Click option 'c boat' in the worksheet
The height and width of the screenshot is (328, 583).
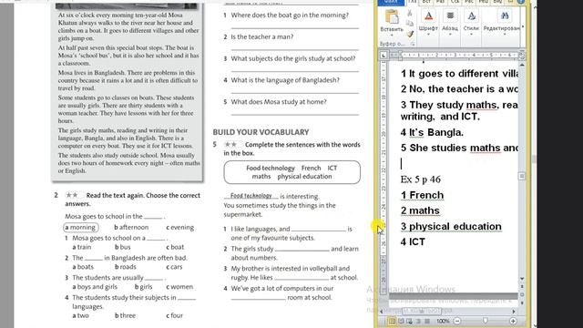click(175, 247)
